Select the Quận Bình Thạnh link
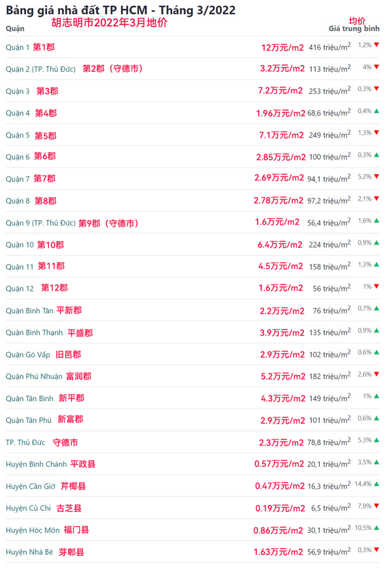Image resolution: width=385 pixels, height=576 pixels. pyautogui.click(x=34, y=333)
